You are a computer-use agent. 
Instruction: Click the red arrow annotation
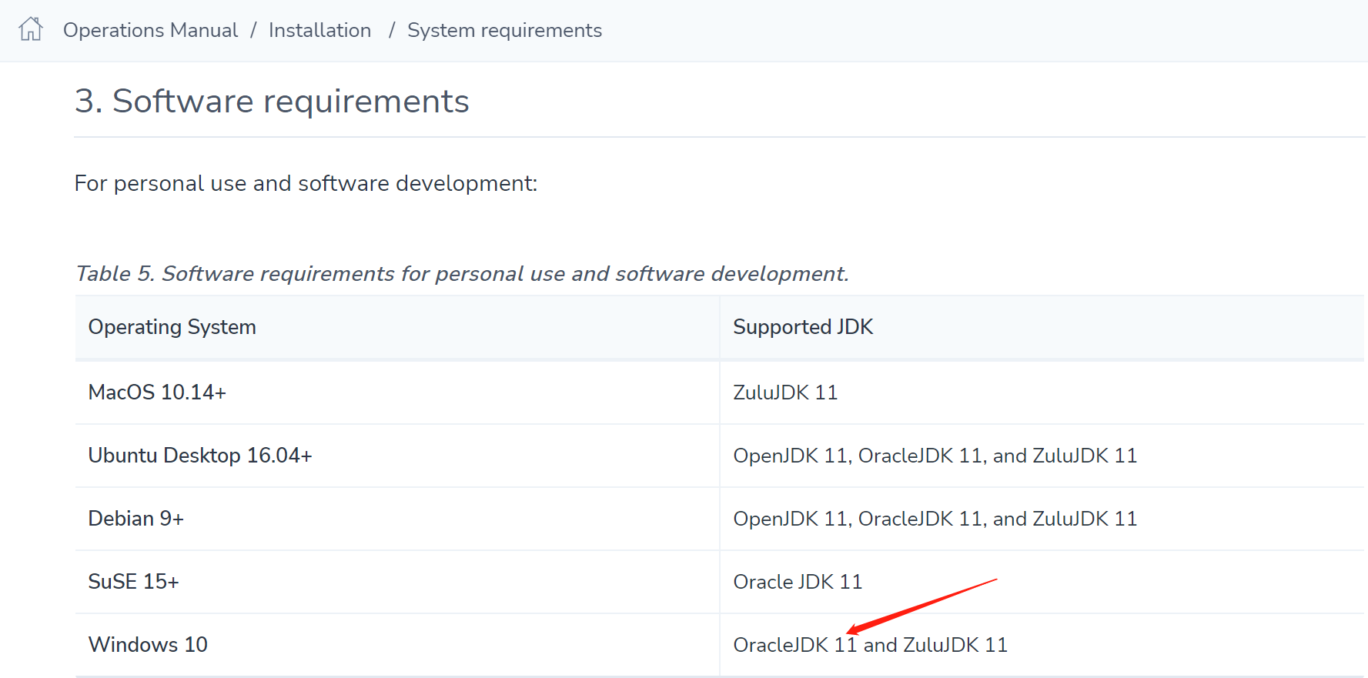[922, 605]
